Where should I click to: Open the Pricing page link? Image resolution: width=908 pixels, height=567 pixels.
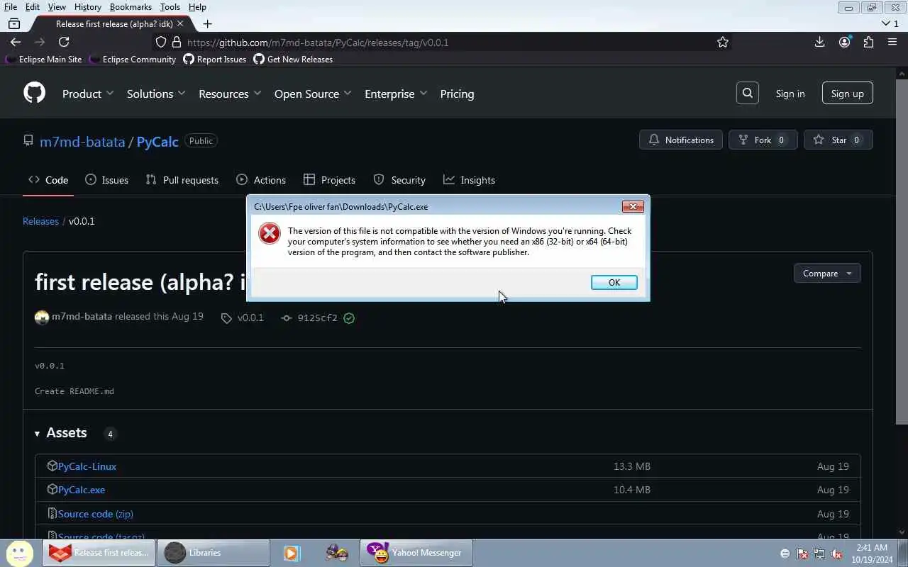pyautogui.click(x=457, y=94)
